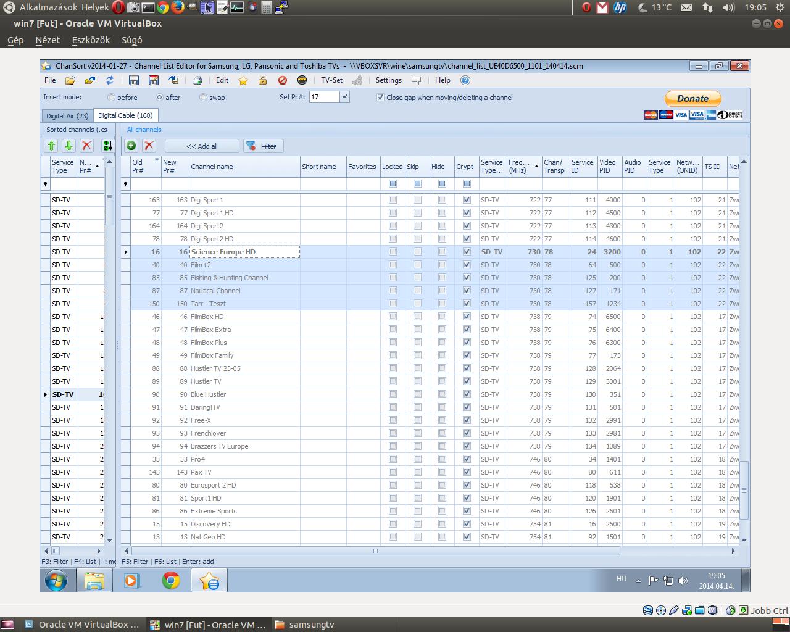Open the Set Pr# dropdown arrow

(x=344, y=97)
